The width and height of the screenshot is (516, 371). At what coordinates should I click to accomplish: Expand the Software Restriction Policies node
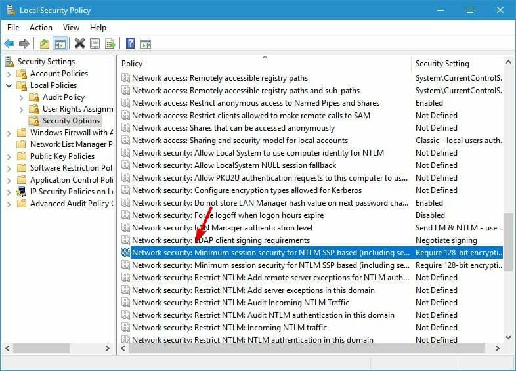click(9, 169)
